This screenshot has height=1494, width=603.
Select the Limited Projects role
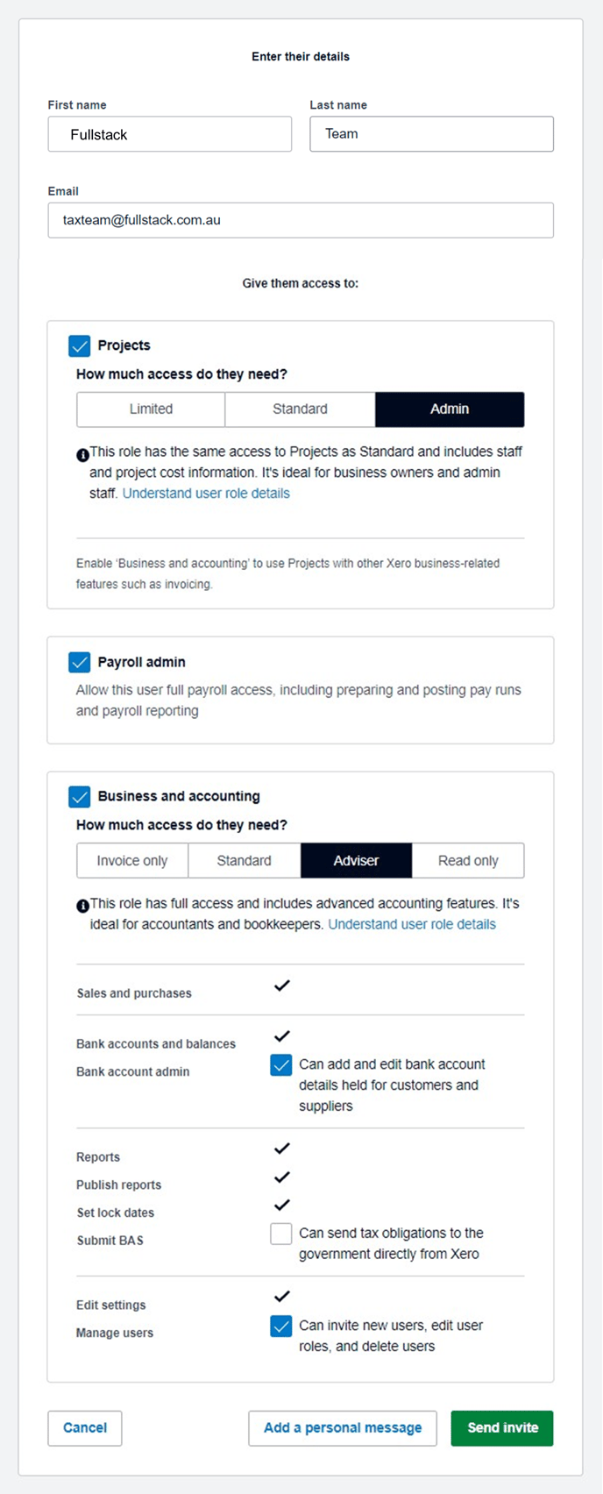click(x=150, y=409)
